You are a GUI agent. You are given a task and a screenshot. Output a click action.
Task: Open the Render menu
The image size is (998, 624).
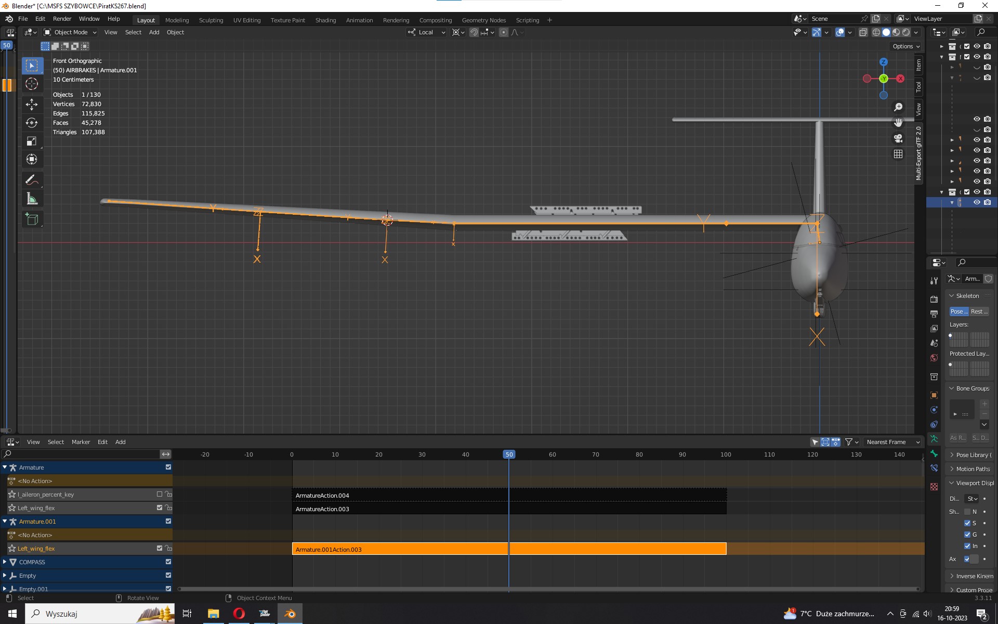[x=62, y=19]
